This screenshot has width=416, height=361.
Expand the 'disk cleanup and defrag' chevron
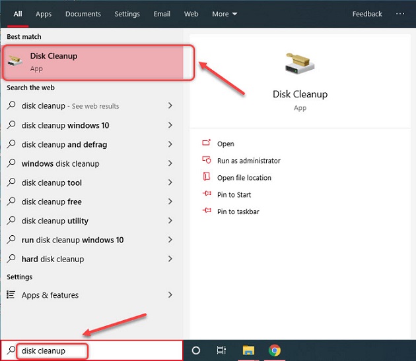coord(170,144)
